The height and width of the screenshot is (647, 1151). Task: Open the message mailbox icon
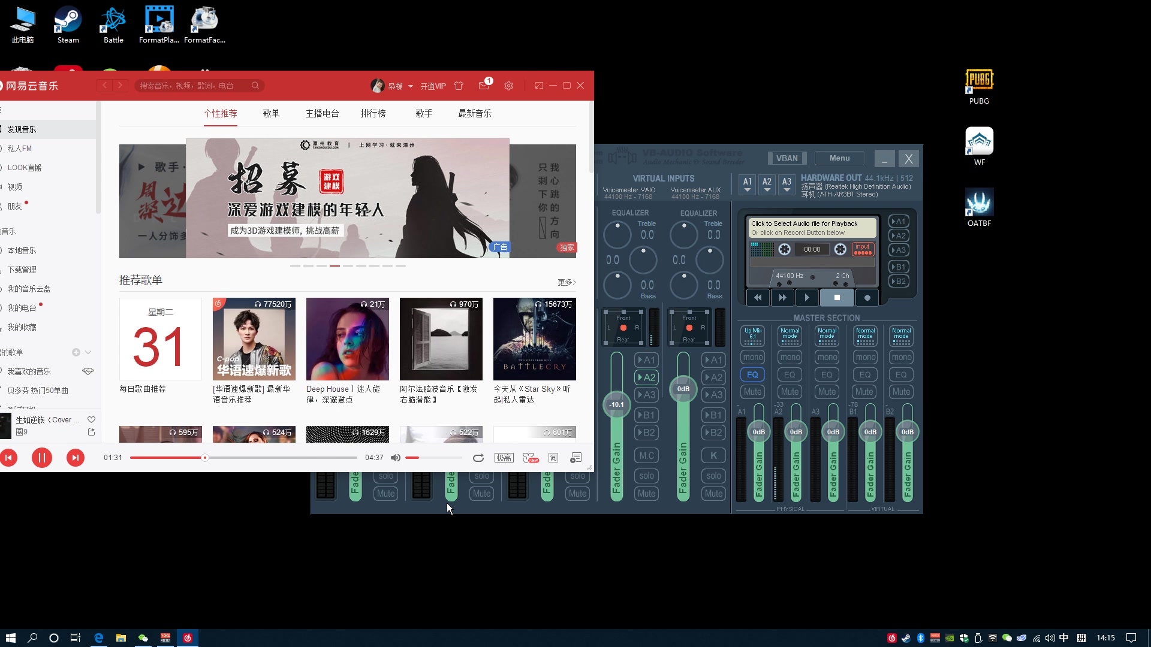(x=484, y=86)
